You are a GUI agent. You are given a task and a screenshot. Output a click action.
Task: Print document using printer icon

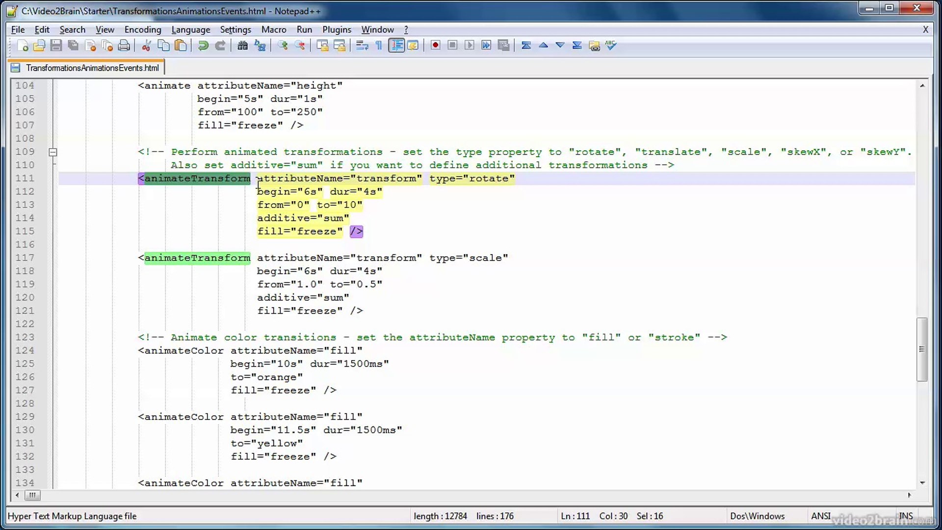tap(124, 46)
